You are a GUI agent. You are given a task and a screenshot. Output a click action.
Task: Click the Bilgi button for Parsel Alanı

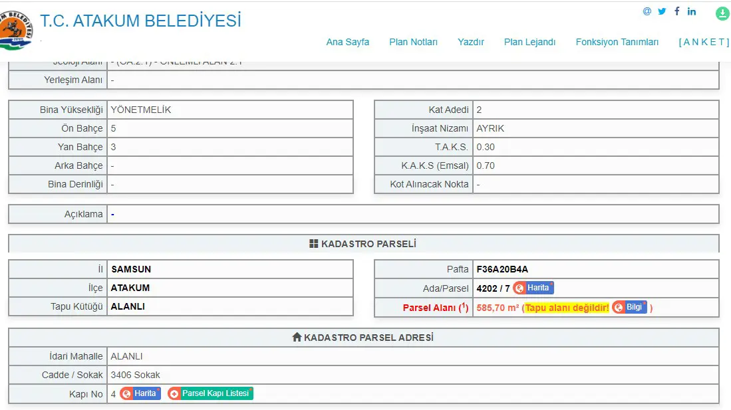coord(629,307)
